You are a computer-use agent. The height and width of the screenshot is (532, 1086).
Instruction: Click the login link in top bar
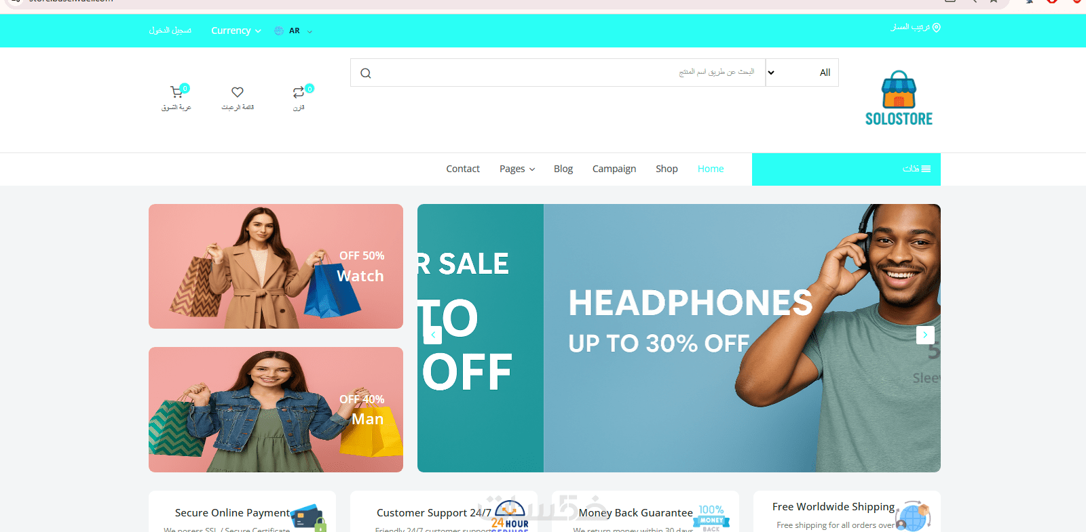pyautogui.click(x=170, y=30)
